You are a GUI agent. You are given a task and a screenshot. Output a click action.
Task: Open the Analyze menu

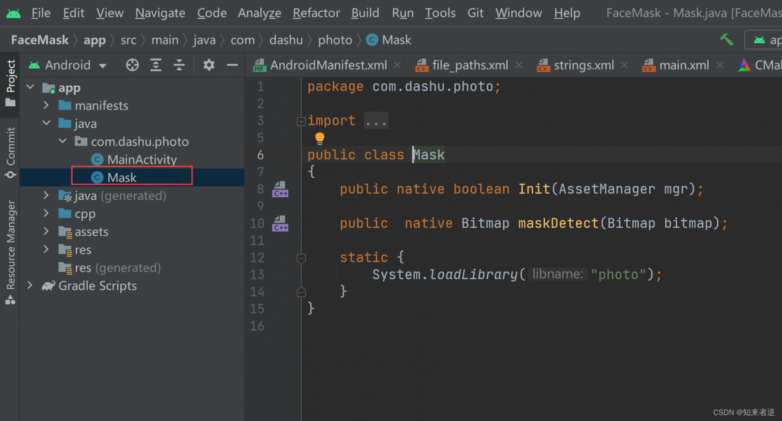tap(260, 13)
